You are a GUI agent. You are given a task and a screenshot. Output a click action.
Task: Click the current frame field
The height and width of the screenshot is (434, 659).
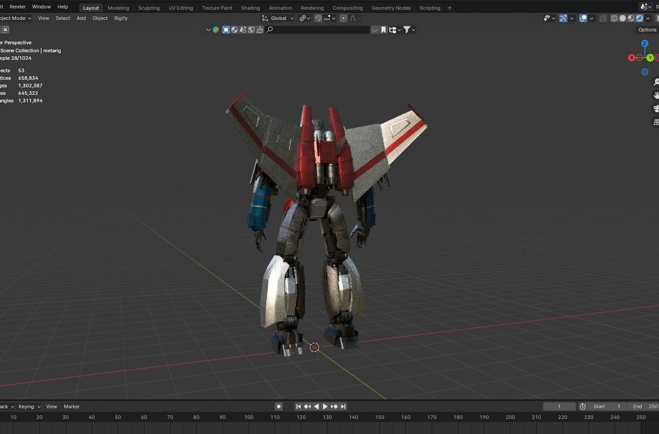pos(559,407)
